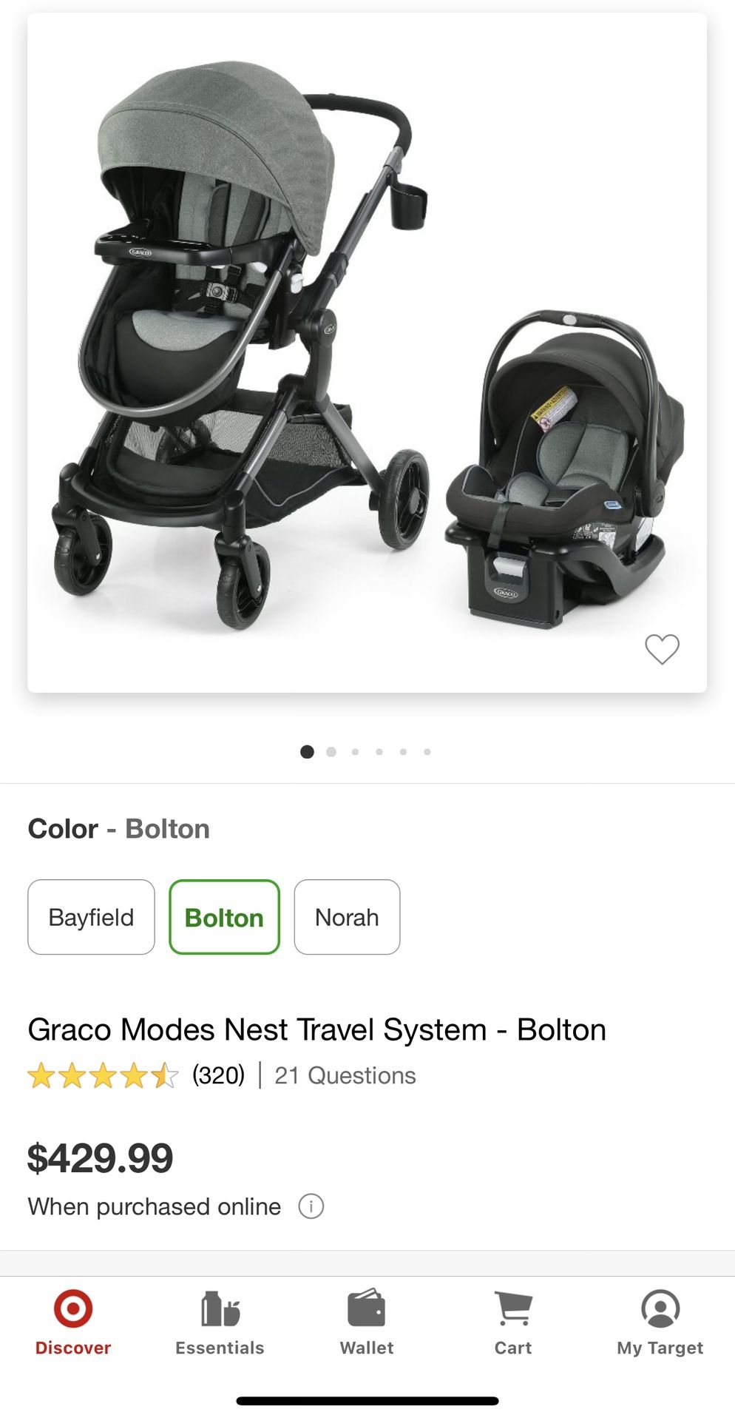Jump to the last carousel dot

point(427,752)
